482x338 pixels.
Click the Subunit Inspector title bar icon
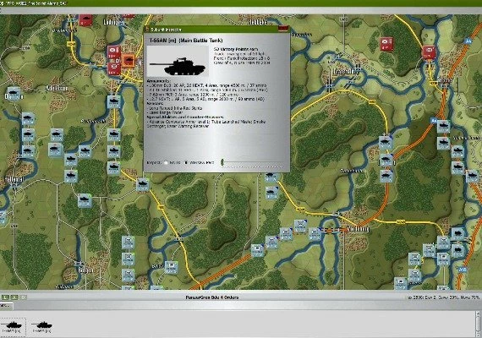click(147, 30)
